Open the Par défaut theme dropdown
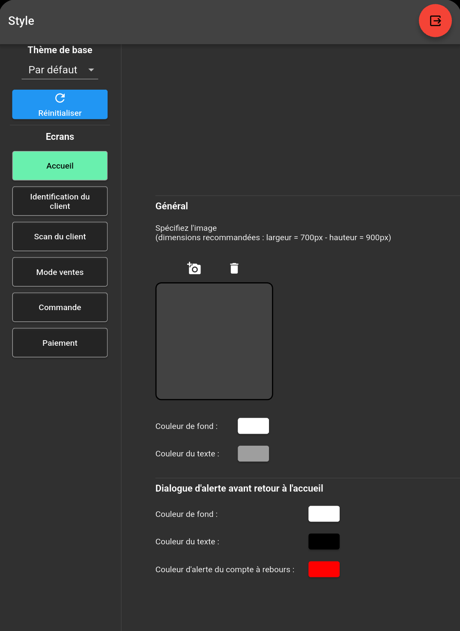This screenshot has height=631, width=460. [x=53, y=70]
